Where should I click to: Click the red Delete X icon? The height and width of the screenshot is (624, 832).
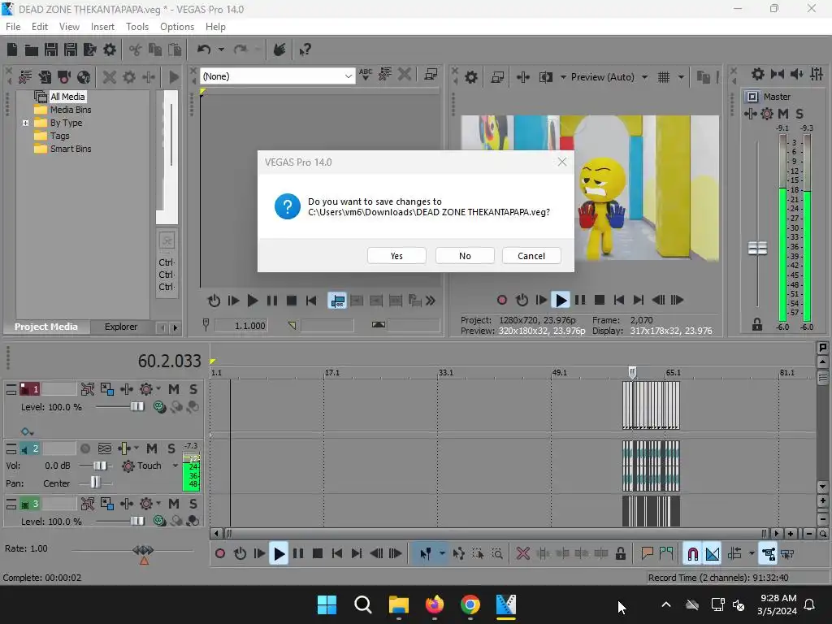click(x=522, y=554)
